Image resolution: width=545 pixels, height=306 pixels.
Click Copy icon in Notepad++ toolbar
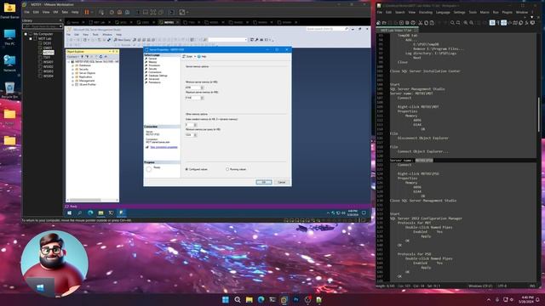(426, 23)
